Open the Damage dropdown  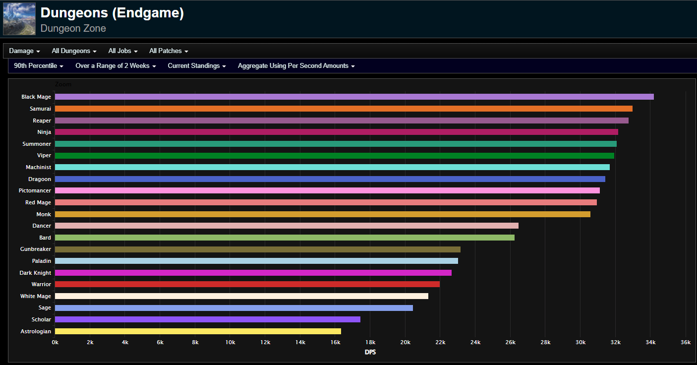point(24,51)
